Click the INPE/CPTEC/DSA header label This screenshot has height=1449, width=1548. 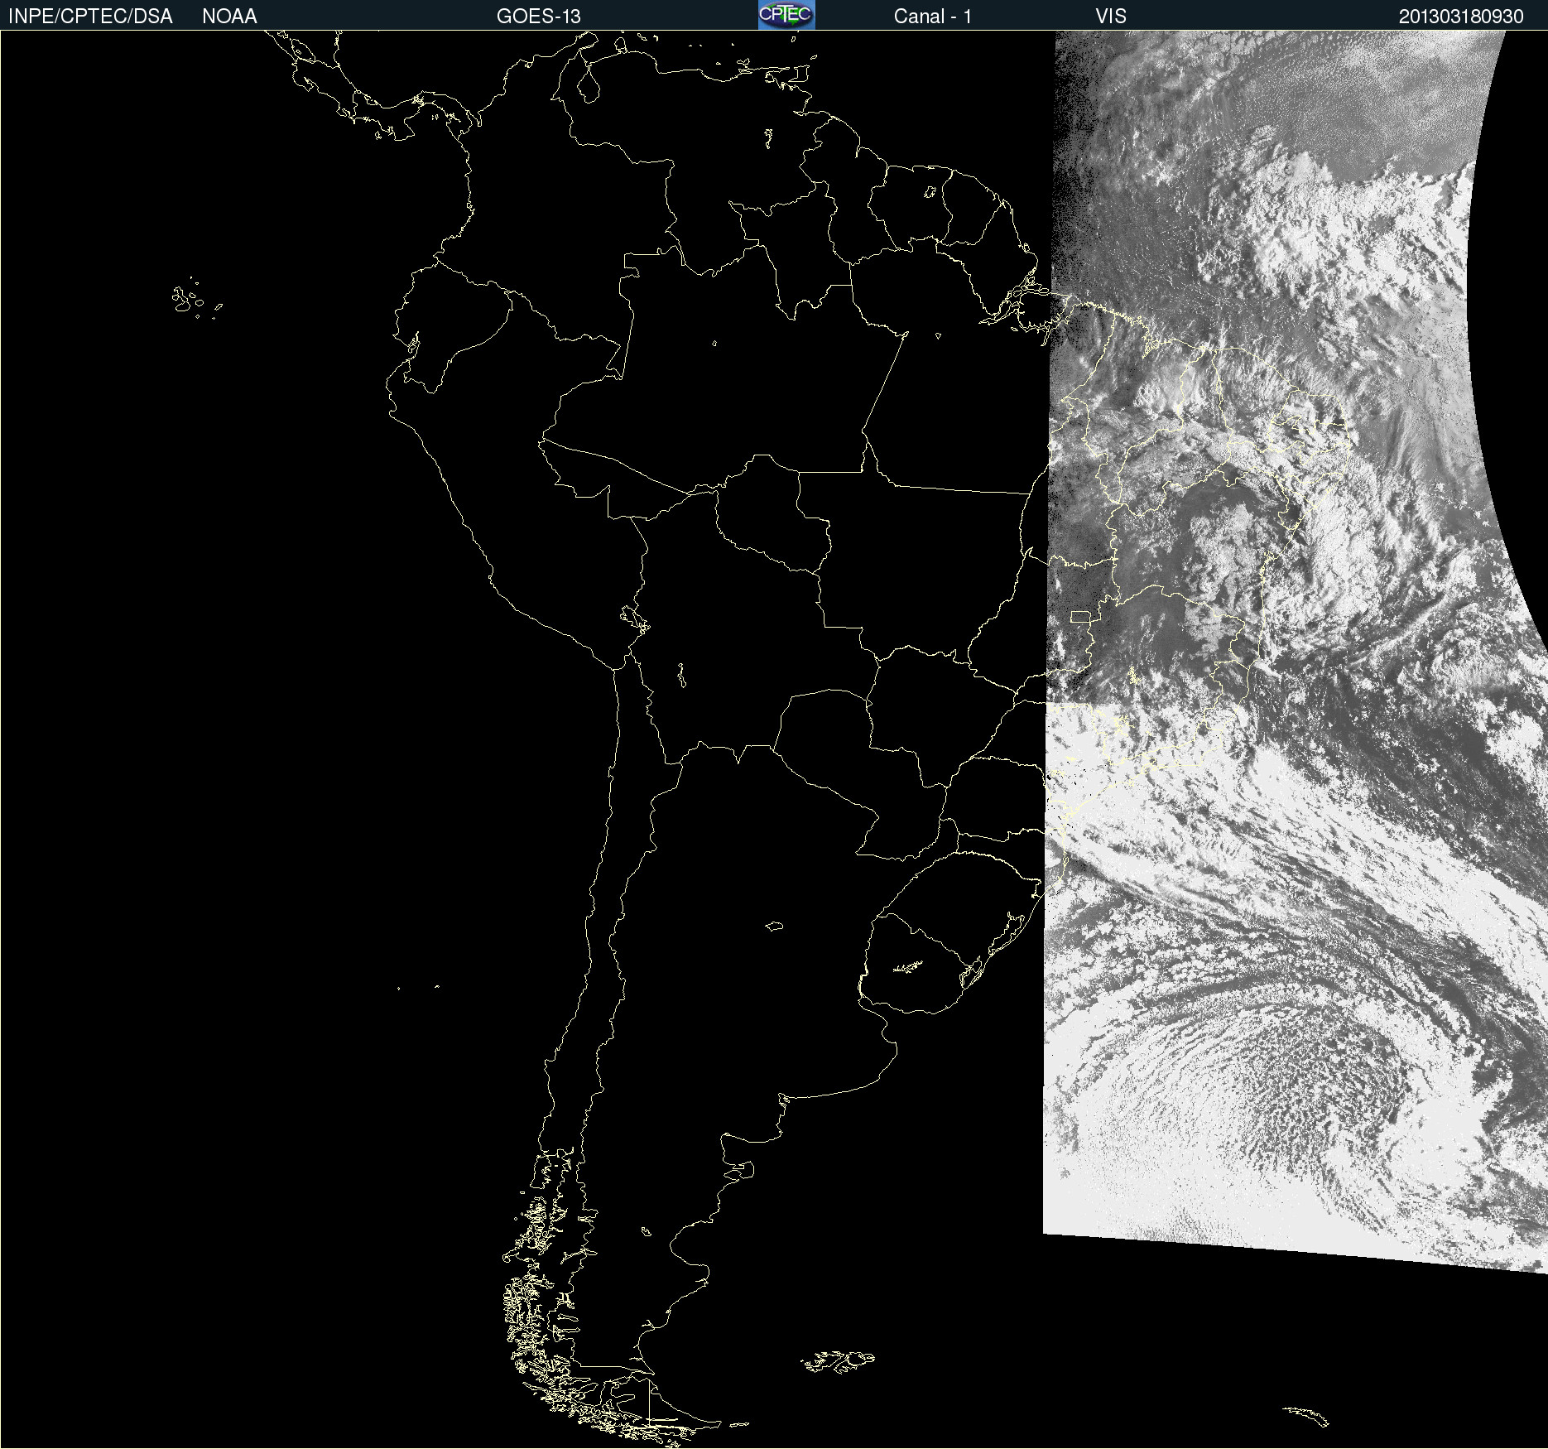(90, 17)
